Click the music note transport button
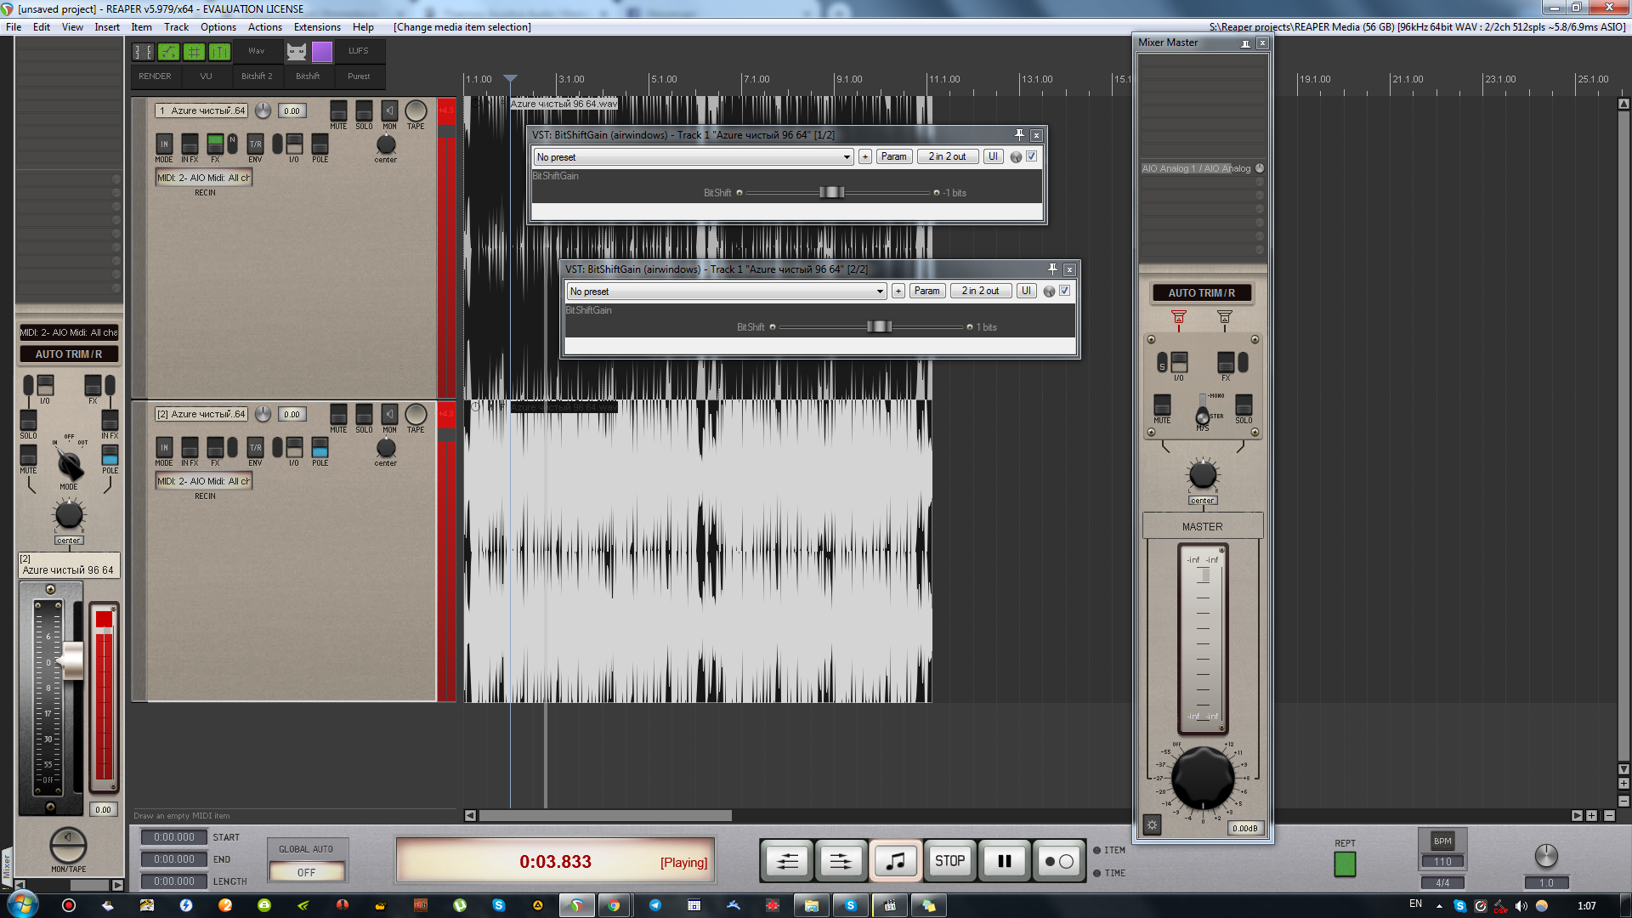The height and width of the screenshot is (918, 1632). click(895, 861)
